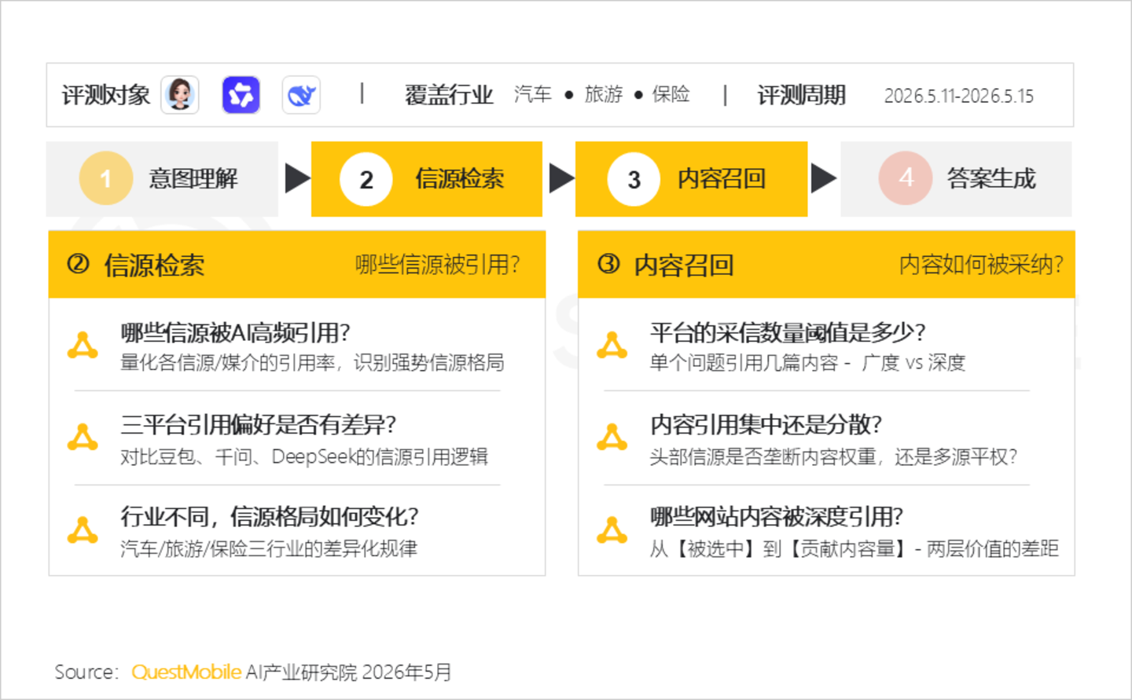Click arrow between 内容召回 and 答案生成
Screen dimensions: 1132x700
tap(823, 178)
